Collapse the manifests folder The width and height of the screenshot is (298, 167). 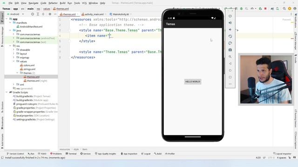(10, 23)
